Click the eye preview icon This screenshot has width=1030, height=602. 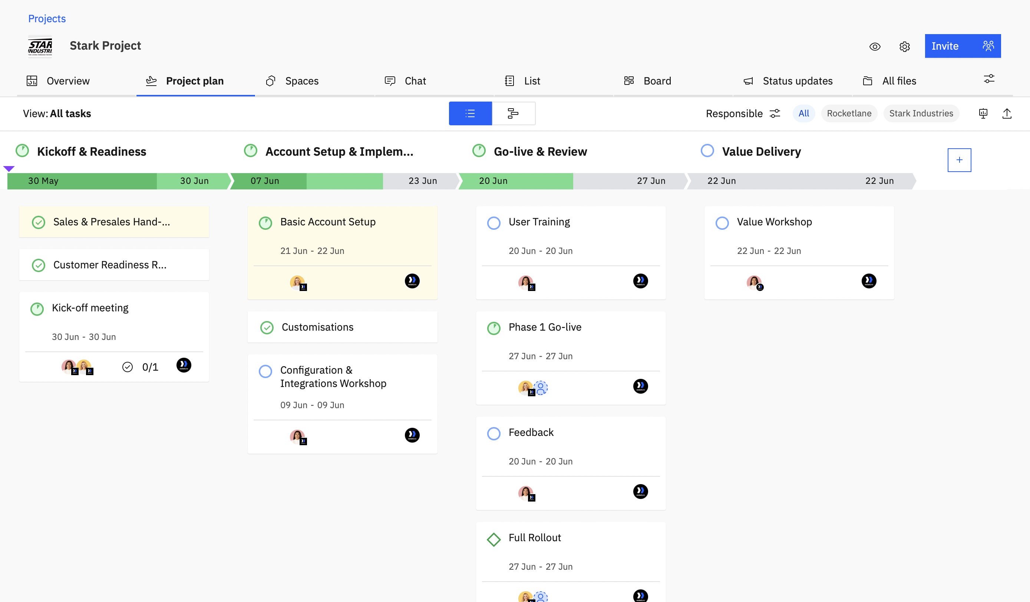pyautogui.click(x=875, y=46)
